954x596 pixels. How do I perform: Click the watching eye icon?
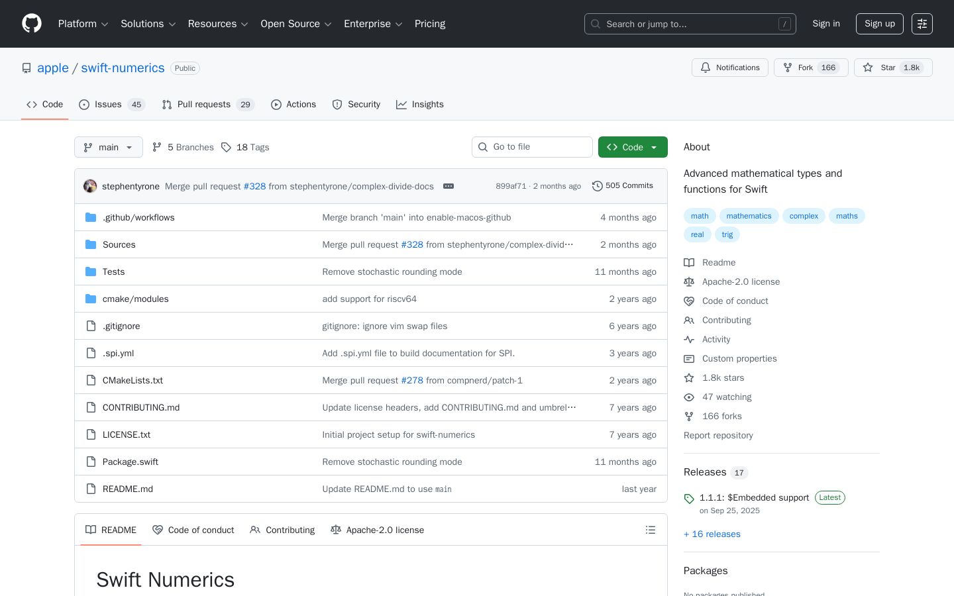(x=689, y=397)
